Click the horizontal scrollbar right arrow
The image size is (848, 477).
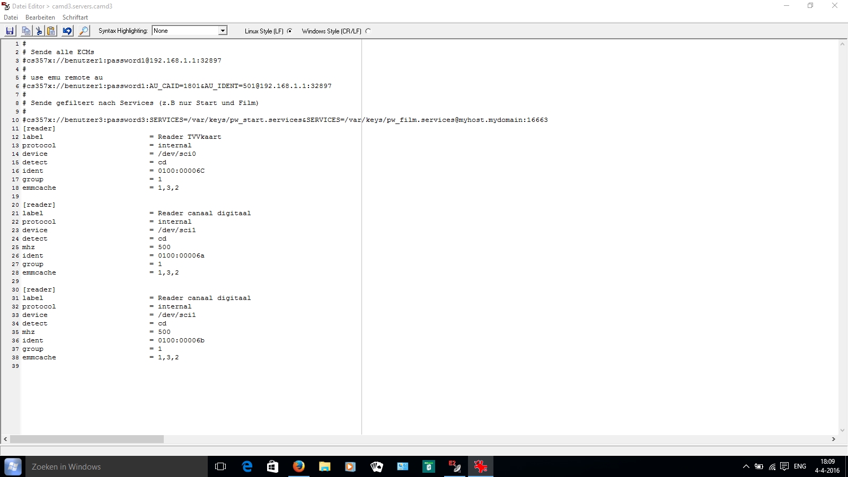[x=833, y=439]
